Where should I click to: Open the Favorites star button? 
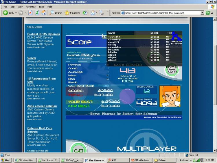[72, 13]
